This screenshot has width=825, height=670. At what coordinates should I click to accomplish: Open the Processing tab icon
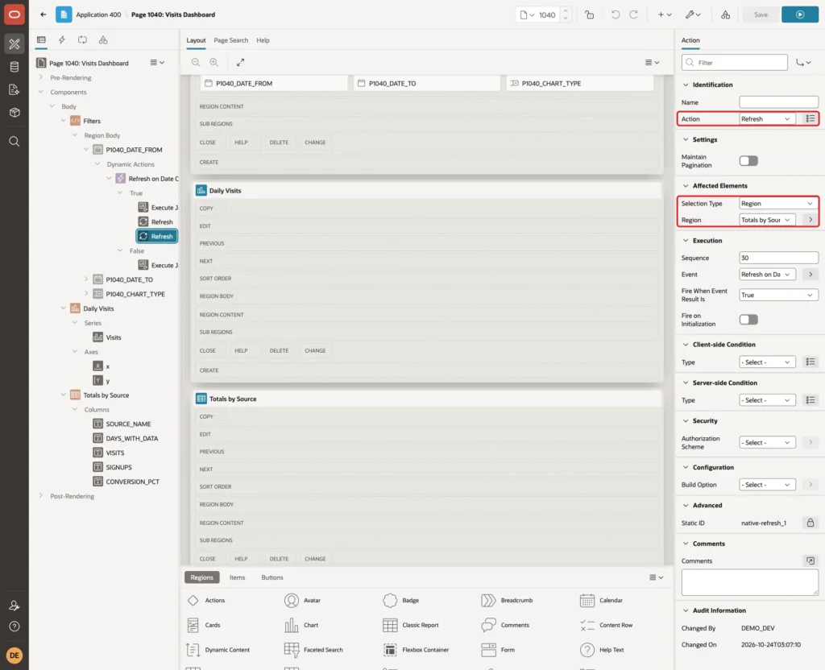coord(82,40)
